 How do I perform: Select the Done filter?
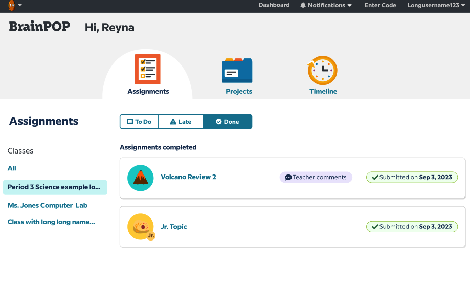[228, 122]
